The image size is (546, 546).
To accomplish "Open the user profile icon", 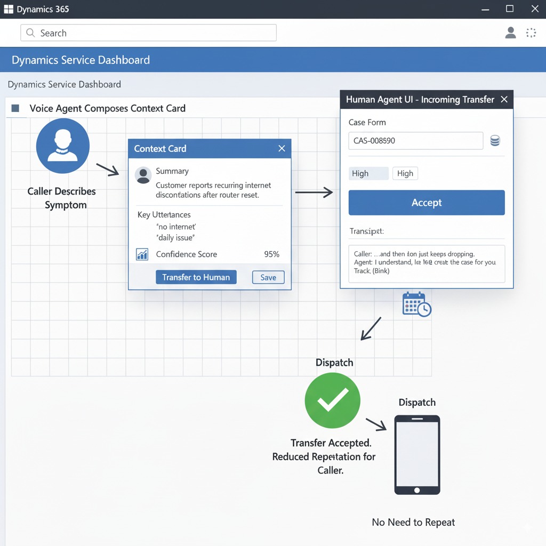I will (x=510, y=33).
